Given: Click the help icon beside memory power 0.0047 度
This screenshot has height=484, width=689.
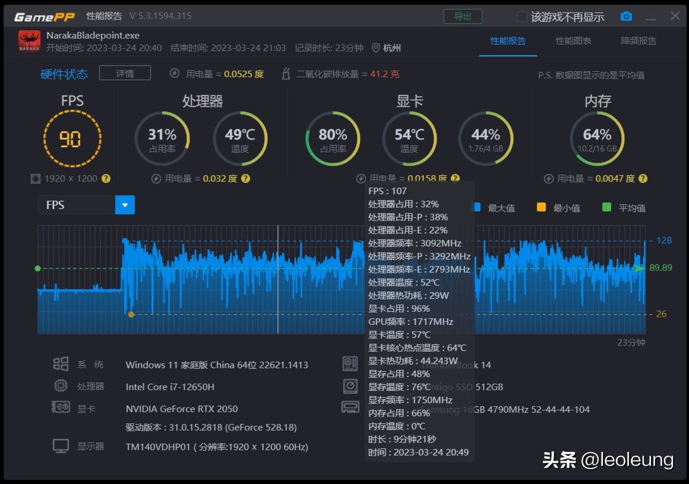Looking at the screenshot, I should click(643, 178).
